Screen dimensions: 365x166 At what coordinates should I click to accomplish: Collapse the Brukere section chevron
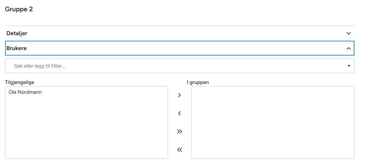coord(348,48)
